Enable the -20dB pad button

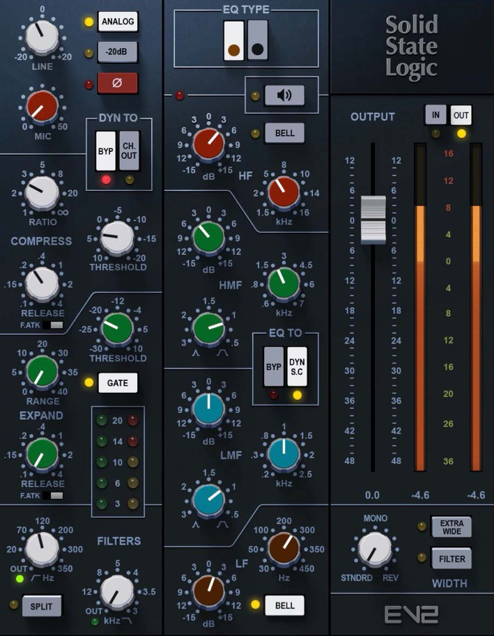click(117, 52)
